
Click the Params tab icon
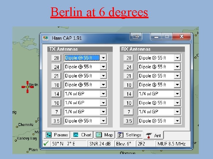(x=49, y=135)
